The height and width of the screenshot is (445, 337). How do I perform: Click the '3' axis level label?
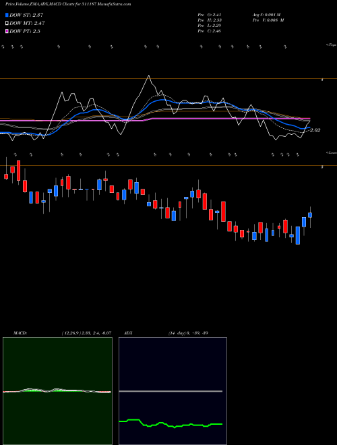(x=322, y=167)
